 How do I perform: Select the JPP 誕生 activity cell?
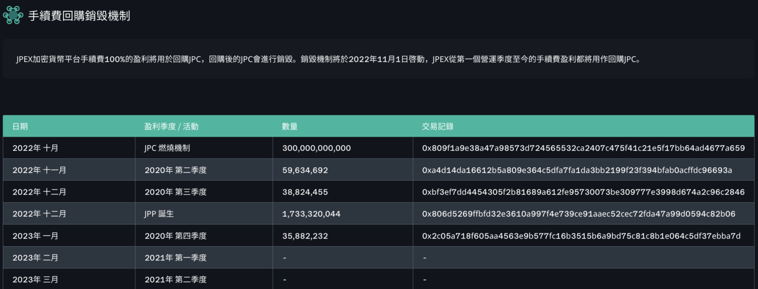[x=159, y=214]
